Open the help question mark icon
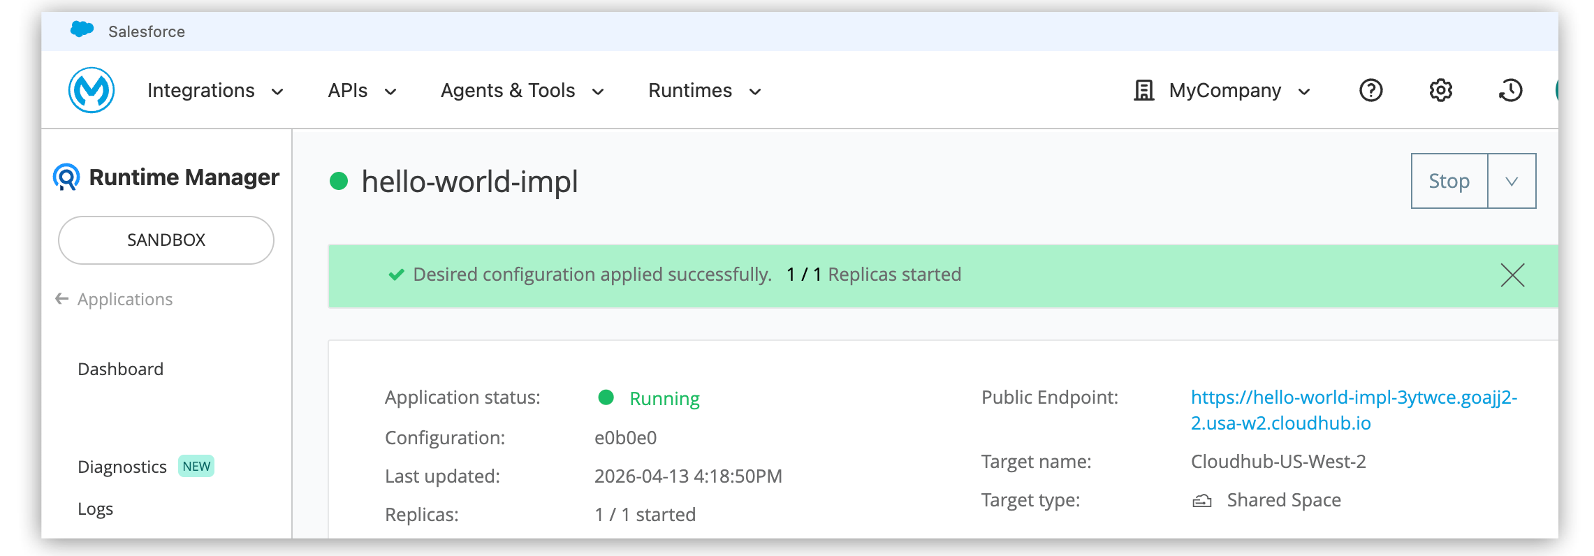 point(1370,90)
